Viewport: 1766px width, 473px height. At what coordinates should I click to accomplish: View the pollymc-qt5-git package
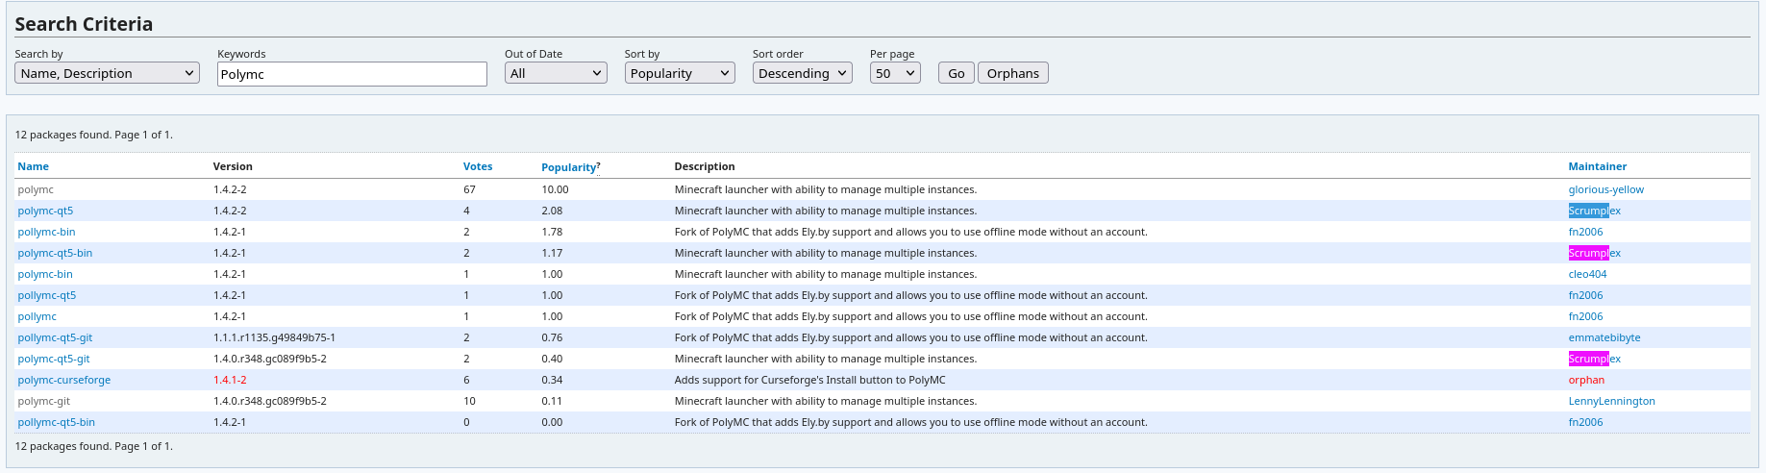tap(55, 337)
